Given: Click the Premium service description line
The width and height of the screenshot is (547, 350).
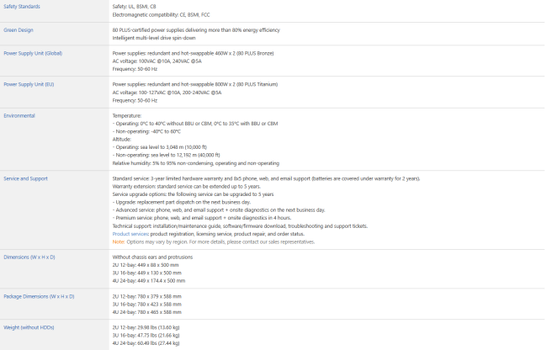Looking at the screenshot, I should click(202, 218).
